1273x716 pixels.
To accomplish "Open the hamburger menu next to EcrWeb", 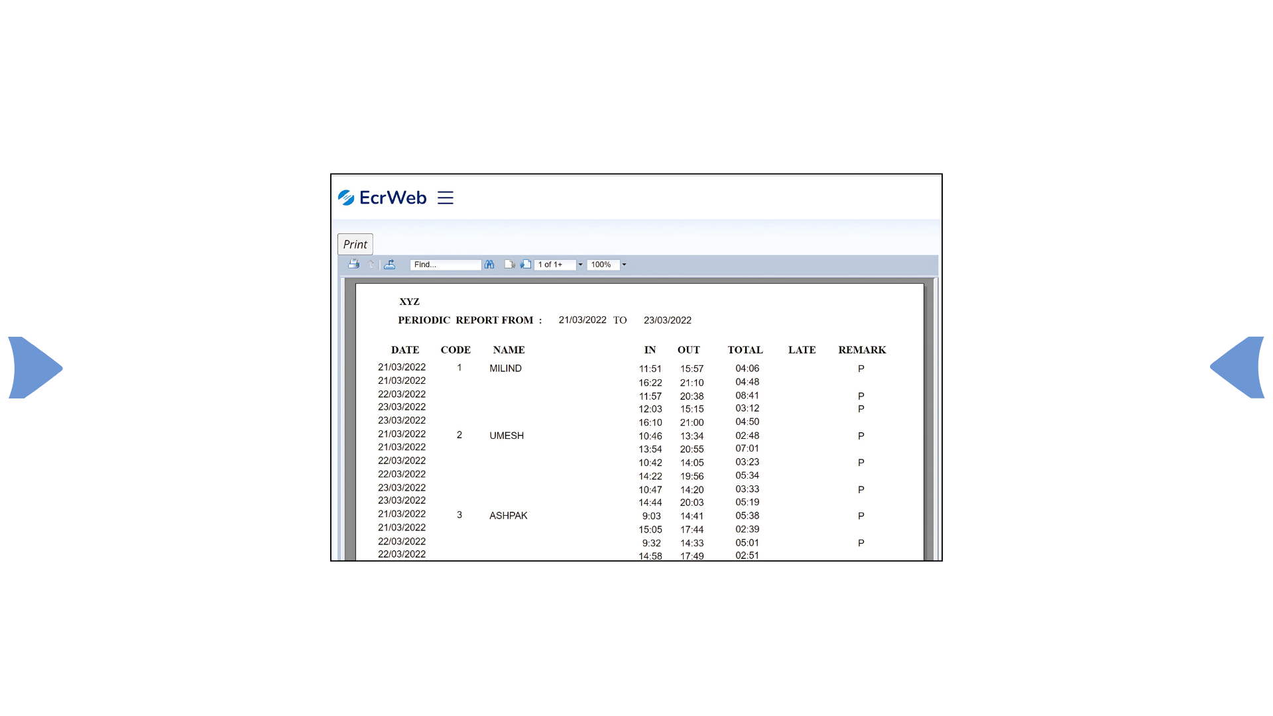I will click(446, 198).
